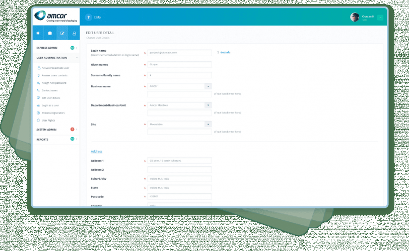Click the Post code input field
This screenshot has width=409, height=251.
point(179,196)
